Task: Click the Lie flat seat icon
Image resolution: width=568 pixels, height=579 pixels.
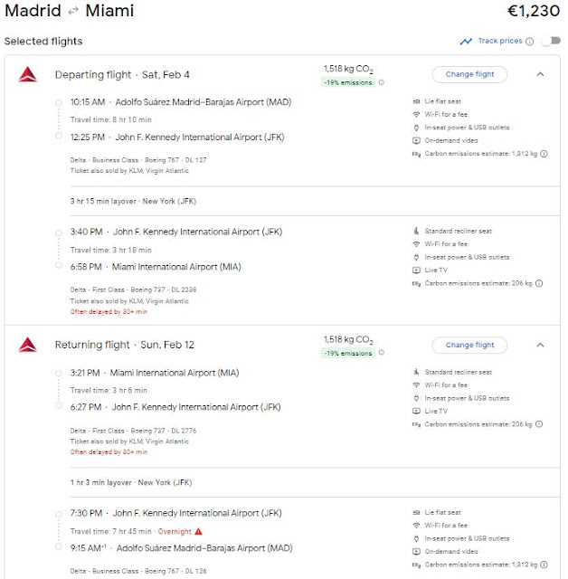Action: [416, 102]
